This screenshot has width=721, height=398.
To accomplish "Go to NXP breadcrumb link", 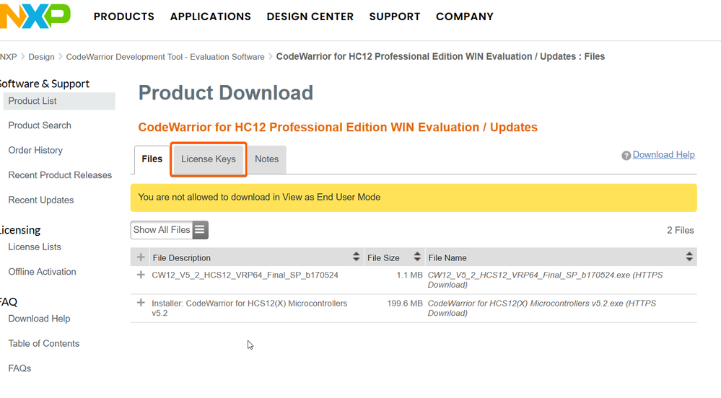I will [x=8, y=57].
